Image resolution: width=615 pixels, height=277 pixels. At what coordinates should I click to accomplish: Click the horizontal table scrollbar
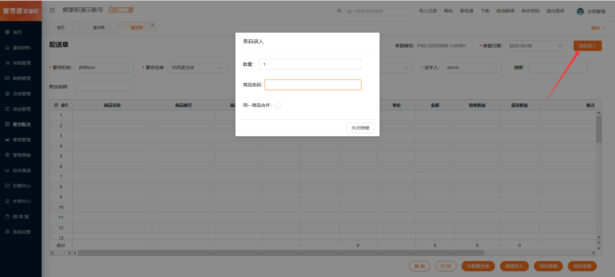point(281,253)
